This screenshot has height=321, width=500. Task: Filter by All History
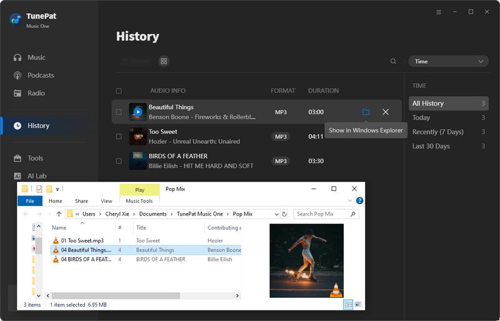448,103
